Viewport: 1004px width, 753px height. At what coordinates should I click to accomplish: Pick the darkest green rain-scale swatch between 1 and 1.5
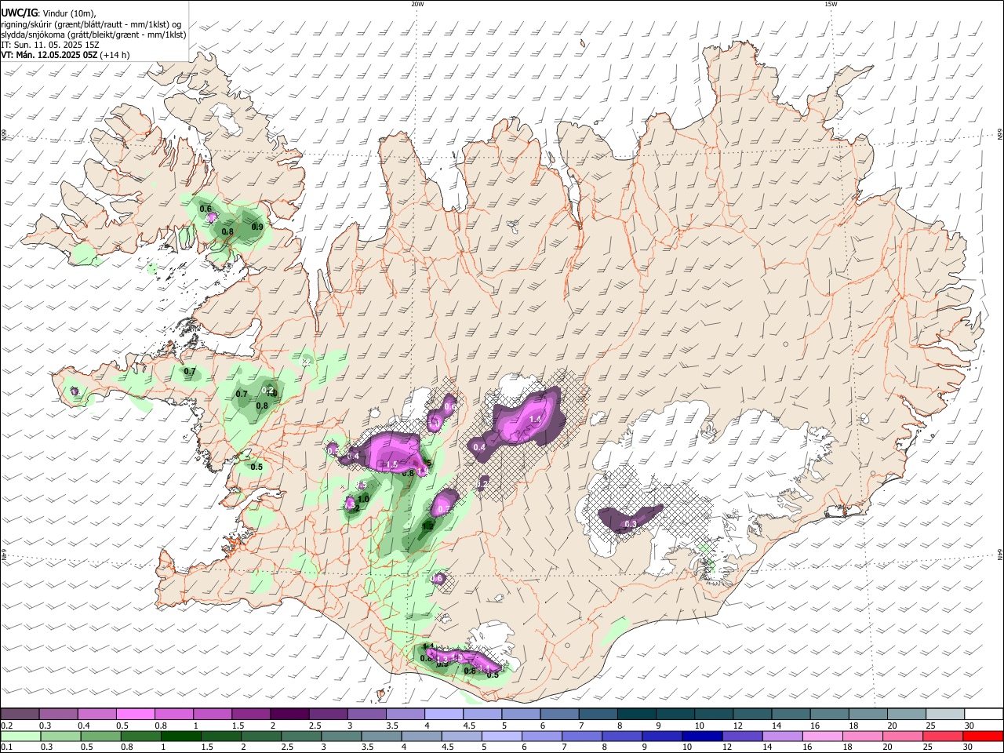click(181, 737)
